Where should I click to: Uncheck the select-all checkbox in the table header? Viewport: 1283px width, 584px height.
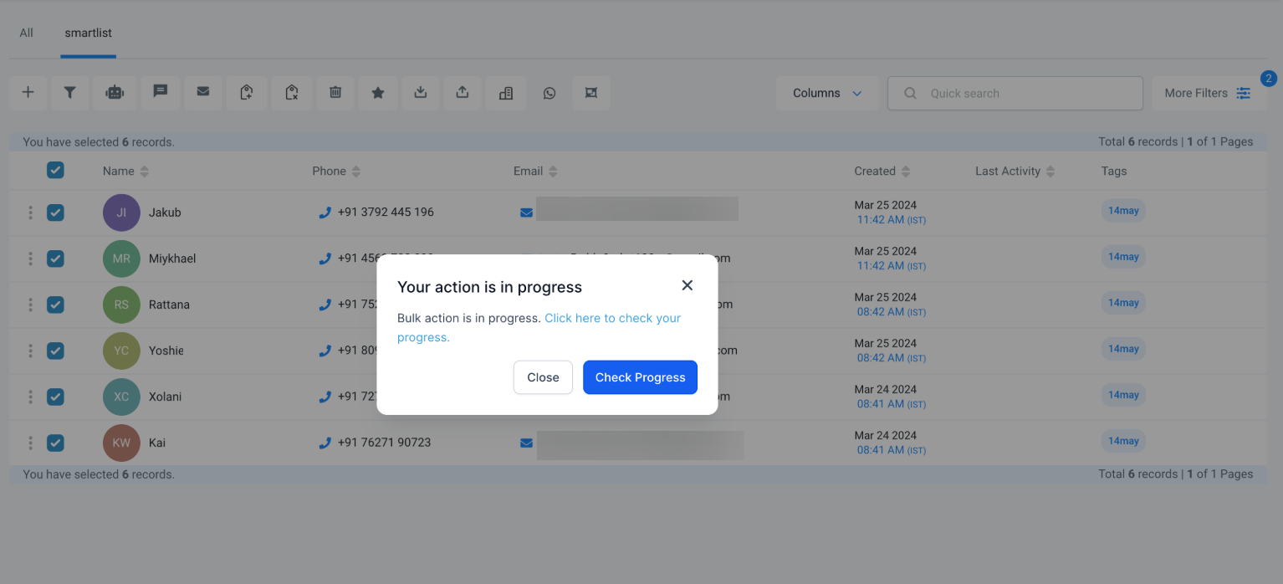(55, 171)
